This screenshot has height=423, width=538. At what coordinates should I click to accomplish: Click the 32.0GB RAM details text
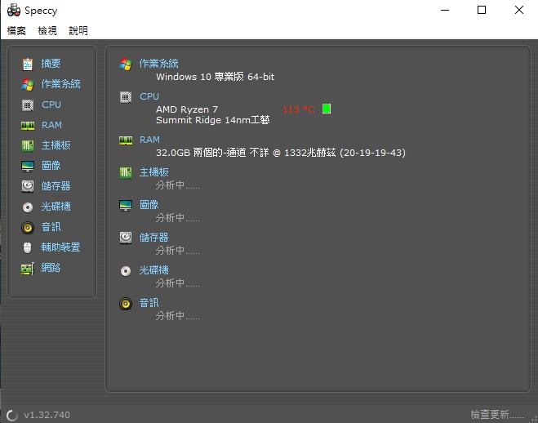pos(281,153)
